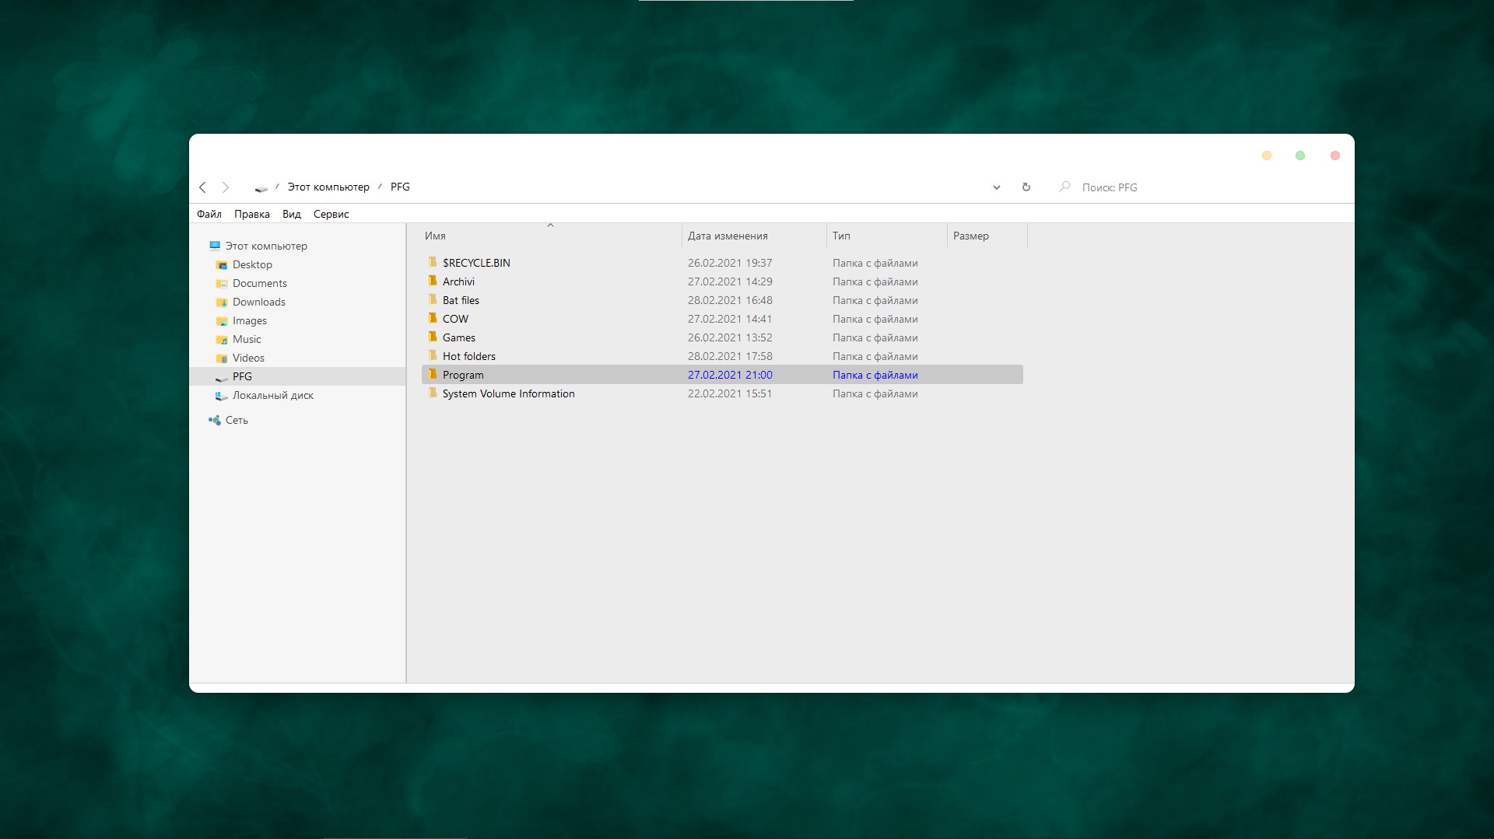Click the date 28.02.2021 16:48

click(730, 300)
